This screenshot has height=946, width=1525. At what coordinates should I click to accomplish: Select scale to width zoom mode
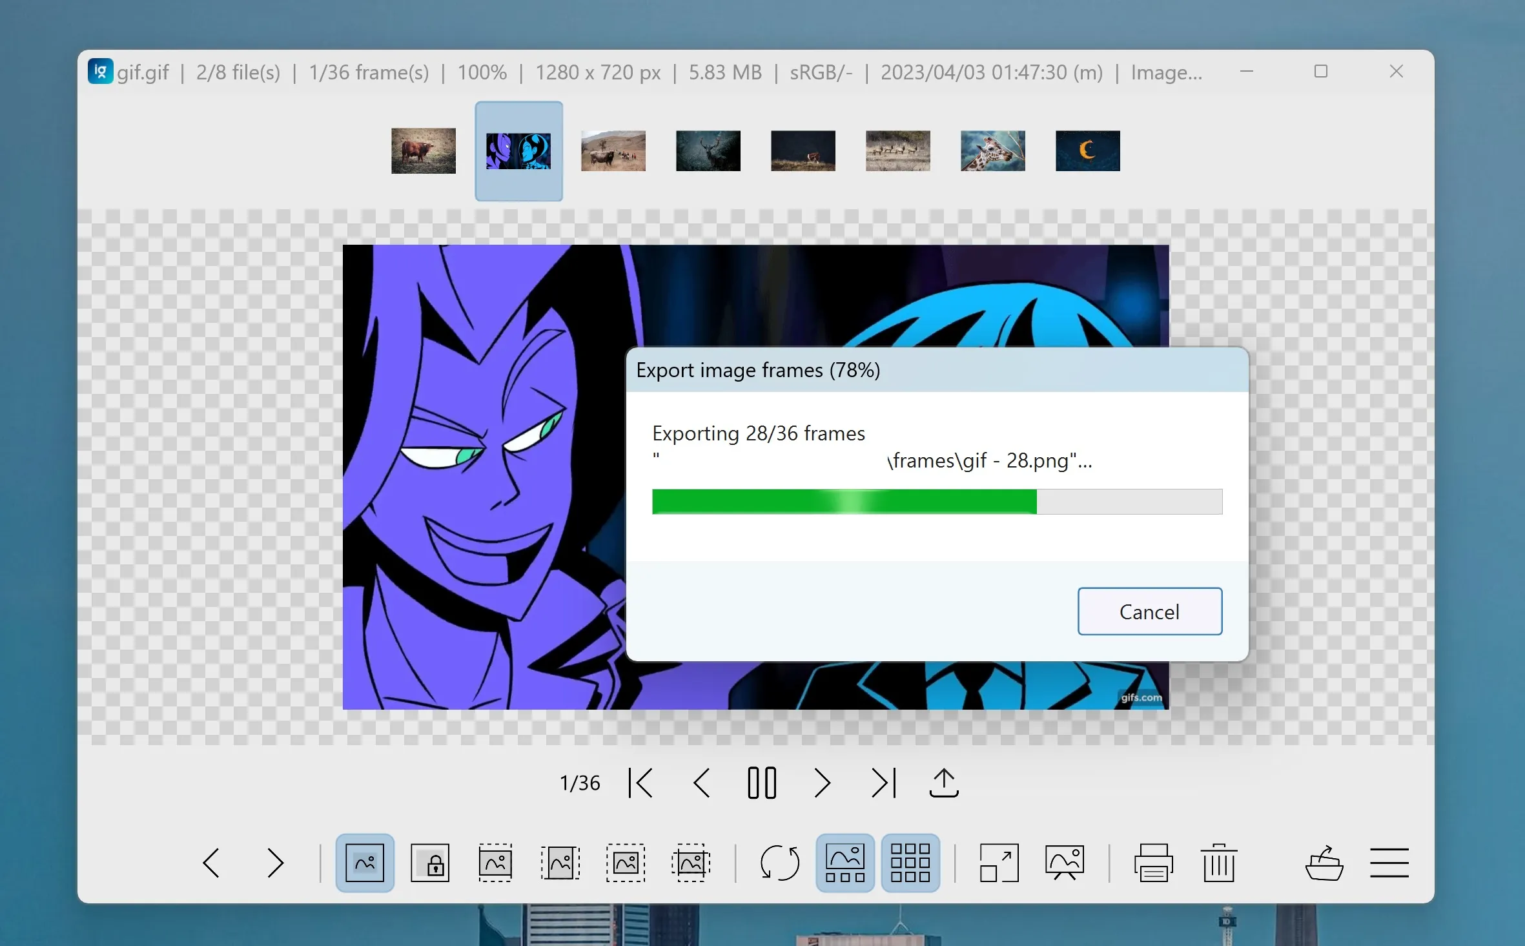pos(495,863)
